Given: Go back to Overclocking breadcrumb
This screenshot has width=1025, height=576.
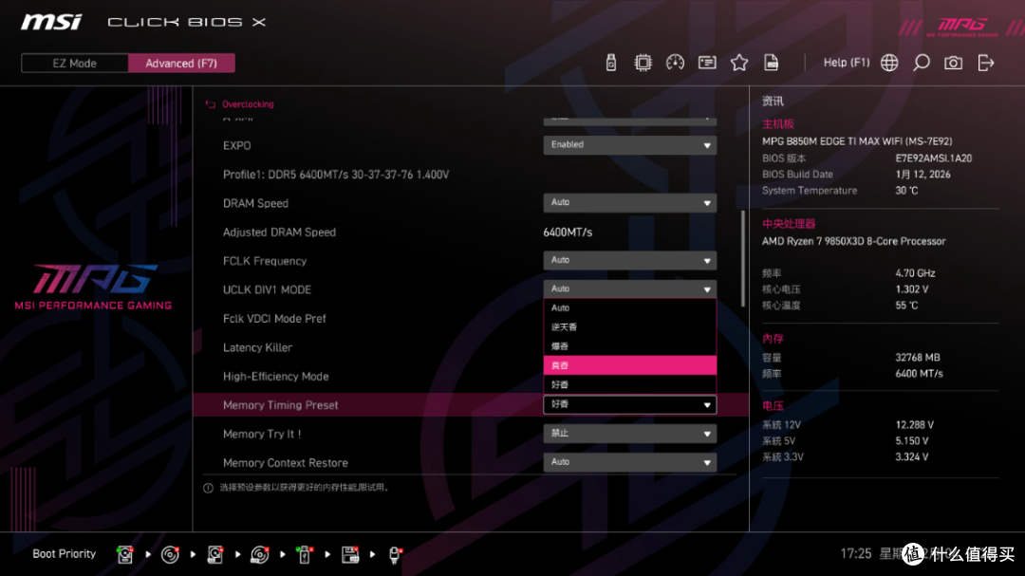Looking at the screenshot, I should pos(248,104).
